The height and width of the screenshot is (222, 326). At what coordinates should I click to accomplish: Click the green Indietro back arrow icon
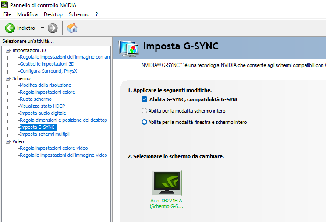click(10, 28)
